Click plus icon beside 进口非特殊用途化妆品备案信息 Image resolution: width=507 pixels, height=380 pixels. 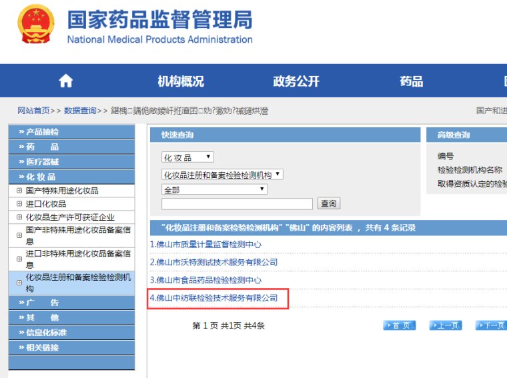click(19, 259)
